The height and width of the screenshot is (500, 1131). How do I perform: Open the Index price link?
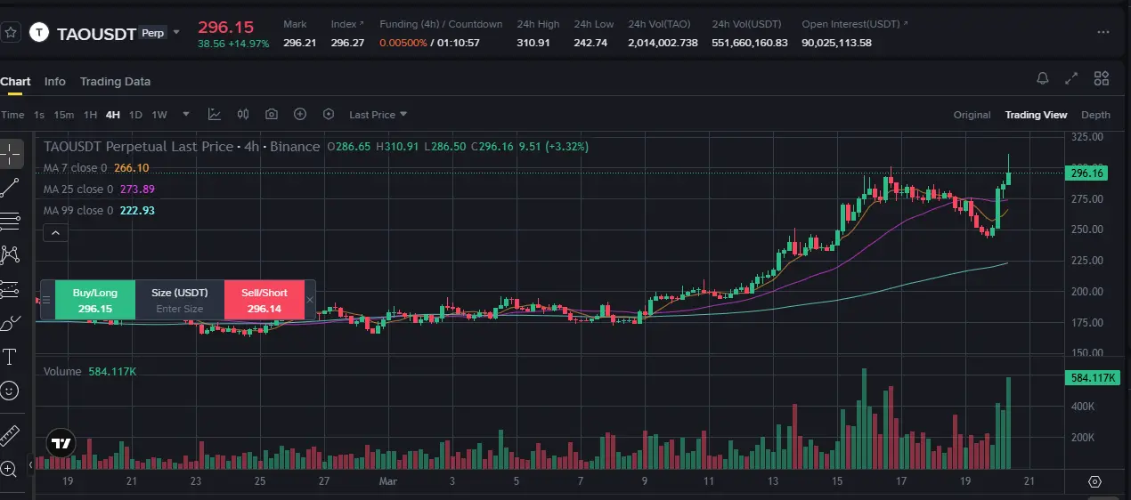coord(346,24)
